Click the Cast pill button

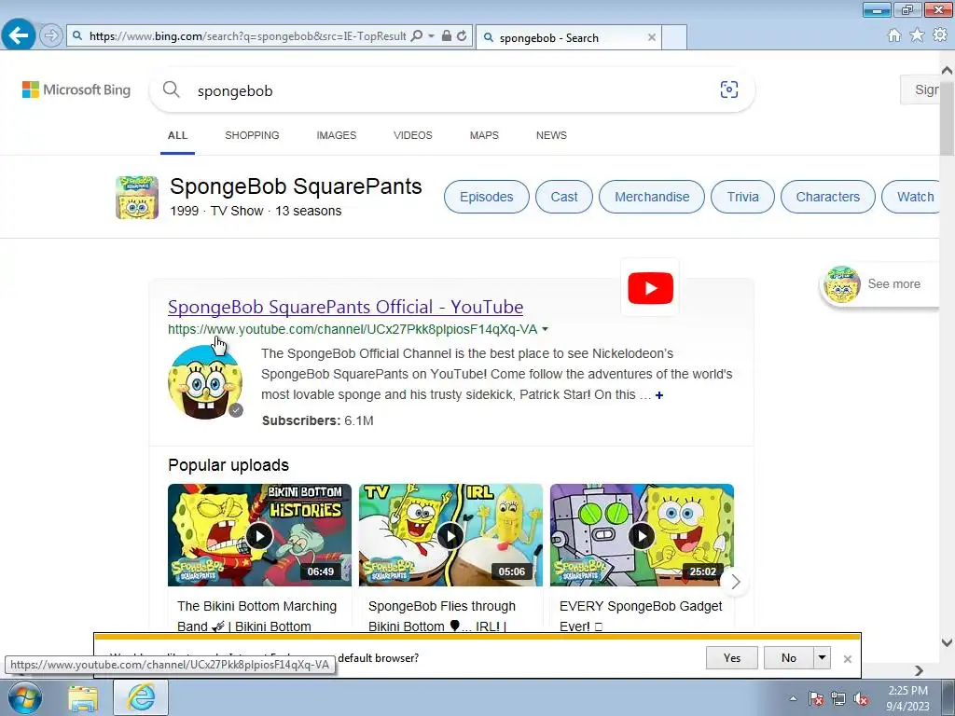(564, 197)
